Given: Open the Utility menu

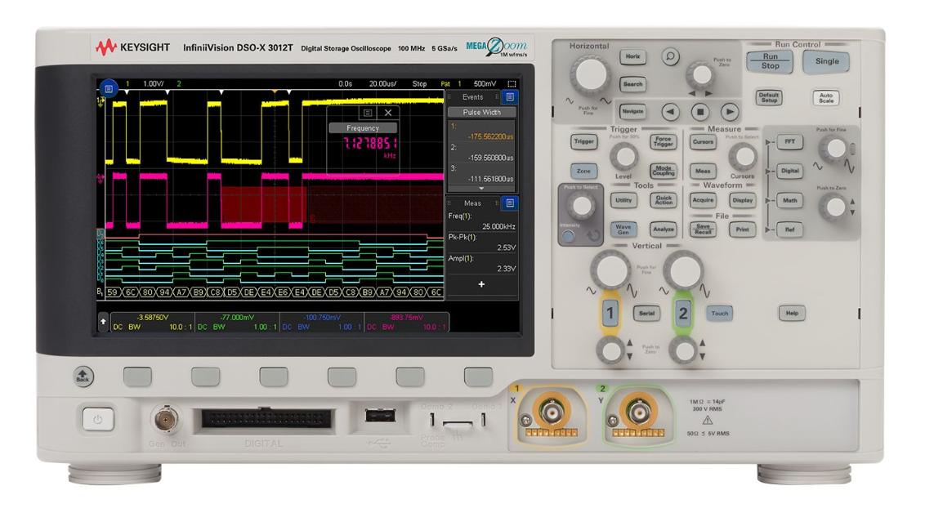Looking at the screenshot, I should [623, 200].
